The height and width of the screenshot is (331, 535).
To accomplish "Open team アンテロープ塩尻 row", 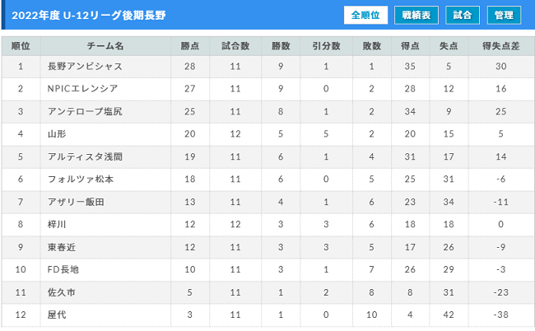I will [x=267, y=112].
